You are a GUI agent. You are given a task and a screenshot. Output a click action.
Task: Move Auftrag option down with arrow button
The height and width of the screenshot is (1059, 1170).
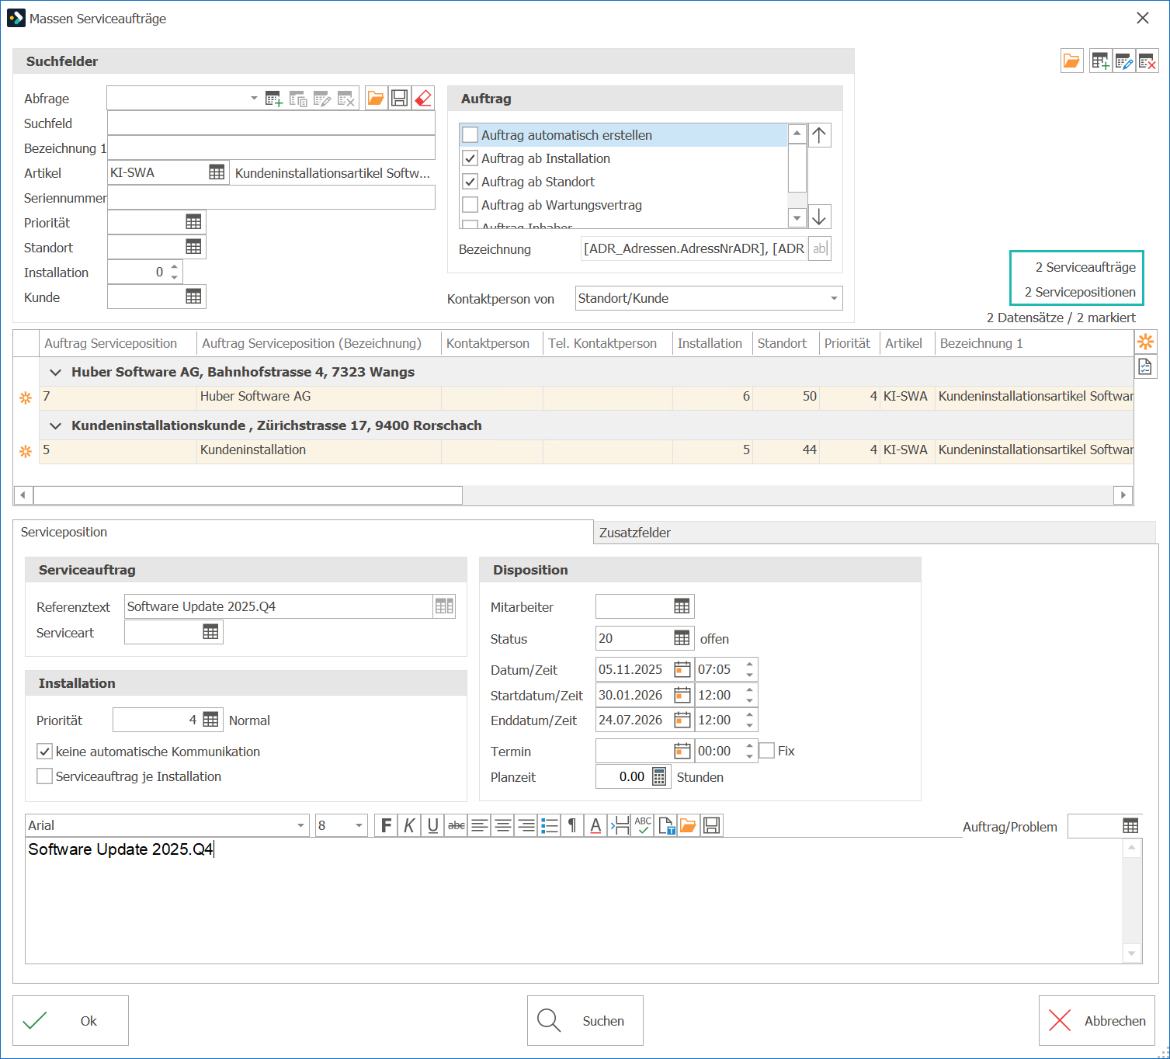click(819, 217)
